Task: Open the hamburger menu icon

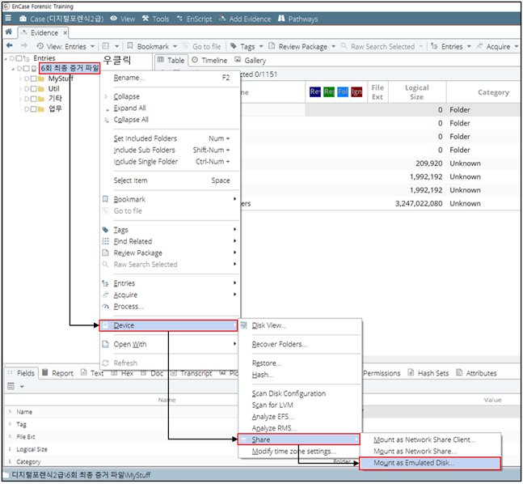Action: point(8,19)
